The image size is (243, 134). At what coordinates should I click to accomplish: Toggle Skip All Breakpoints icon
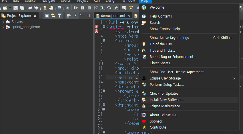click(67, 8)
